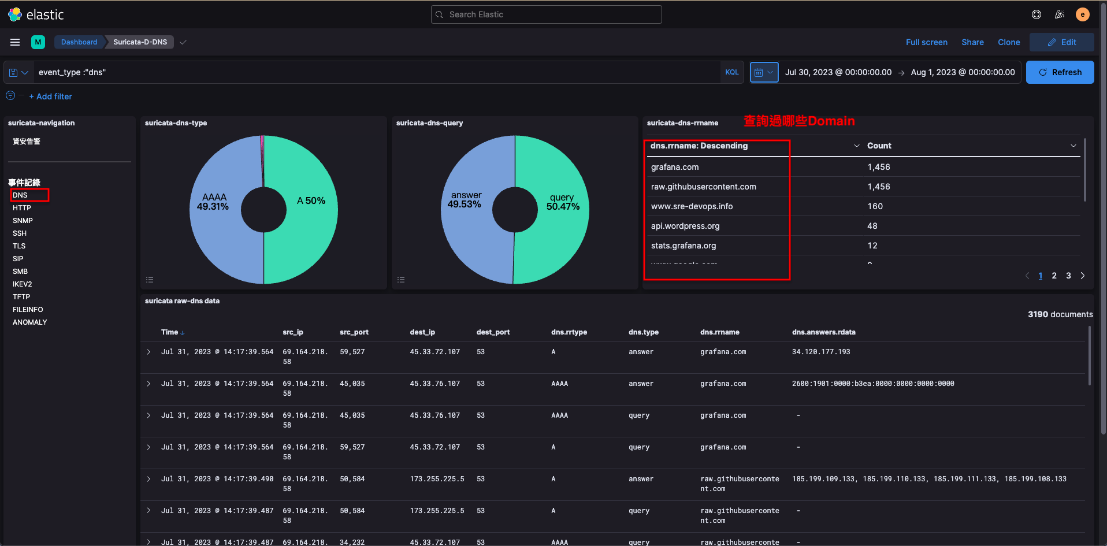Screen dimensions: 1107x546
Task: Click the Refresh button
Action: coord(1060,72)
